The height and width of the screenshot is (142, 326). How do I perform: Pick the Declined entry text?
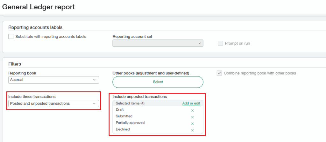[x=123, y=129]
